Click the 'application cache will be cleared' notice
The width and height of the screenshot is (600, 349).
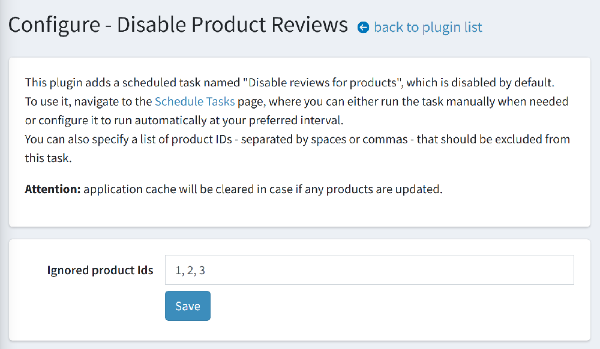pos(263,189)
